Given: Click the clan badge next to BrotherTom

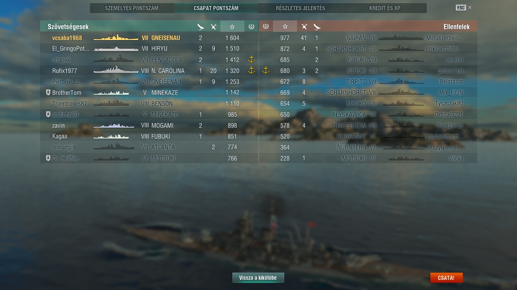Looking at the screenshot, I should (48, 93).
